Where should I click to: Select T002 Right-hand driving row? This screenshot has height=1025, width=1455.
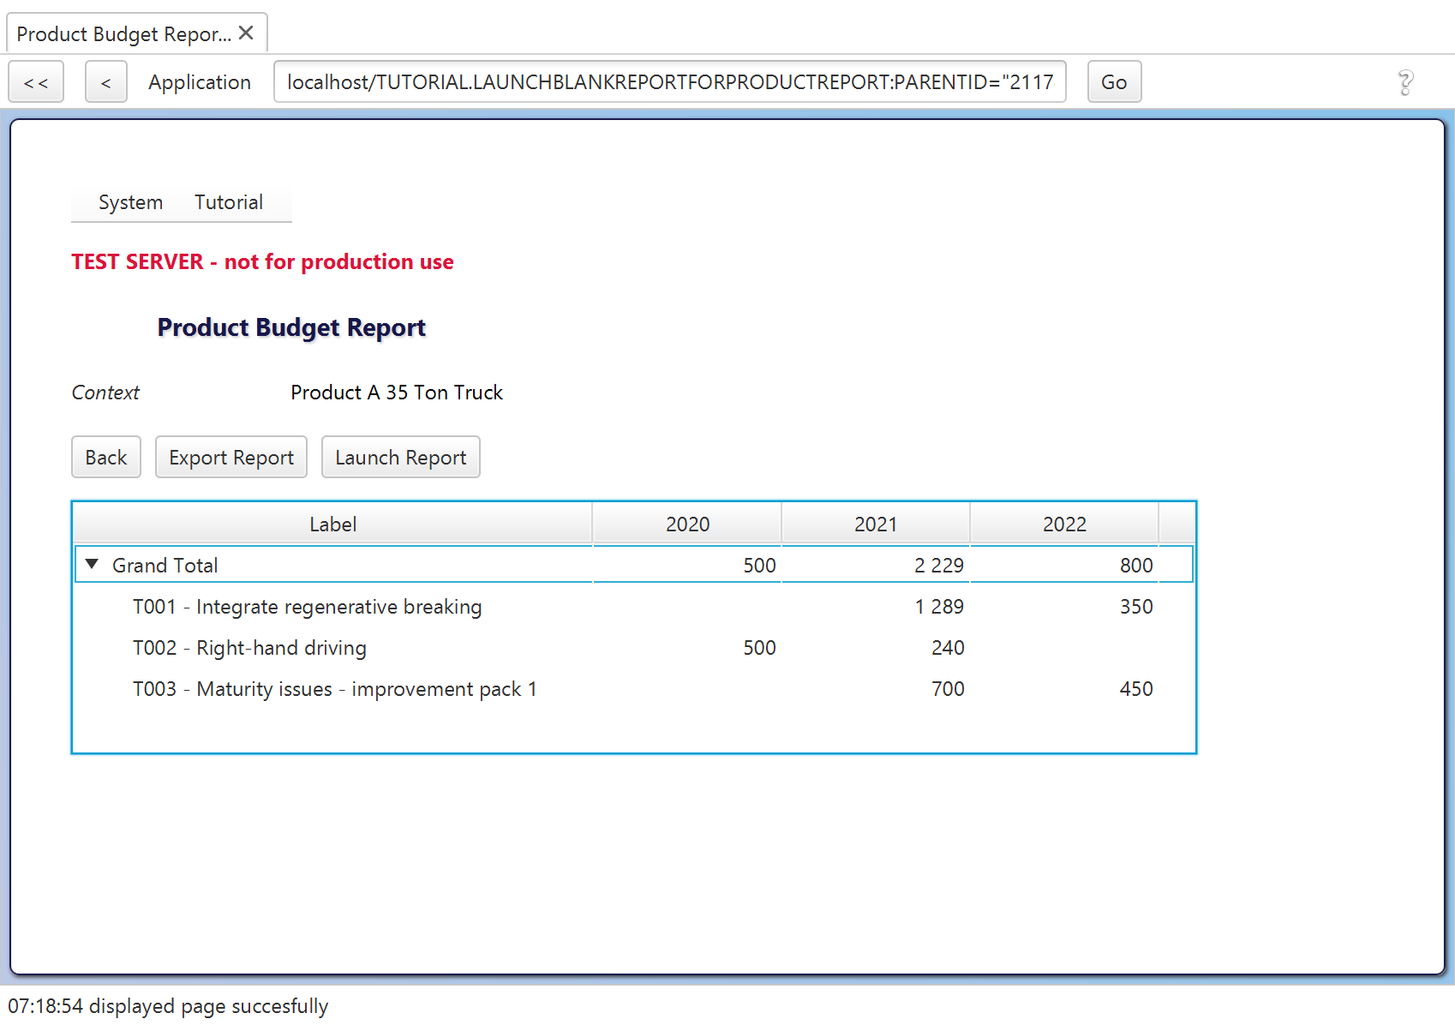pos(634,647)
